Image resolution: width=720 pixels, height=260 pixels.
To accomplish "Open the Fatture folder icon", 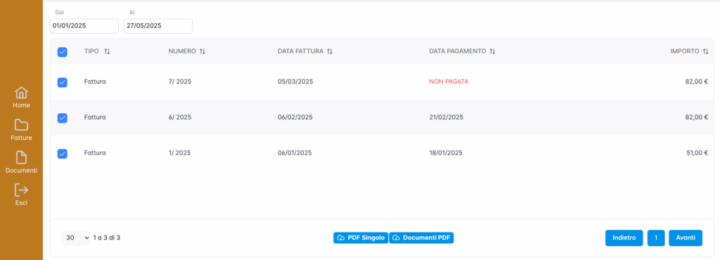I will coord(21,124).
